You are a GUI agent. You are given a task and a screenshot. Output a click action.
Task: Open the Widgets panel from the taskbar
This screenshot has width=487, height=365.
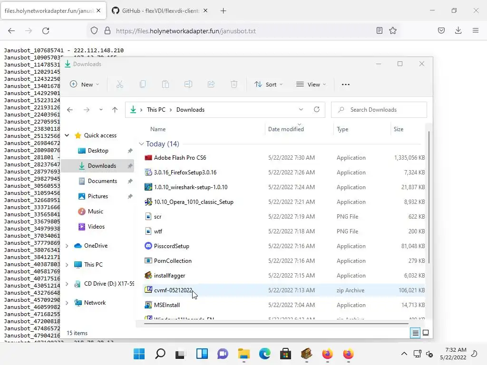(x=202, y=354)
